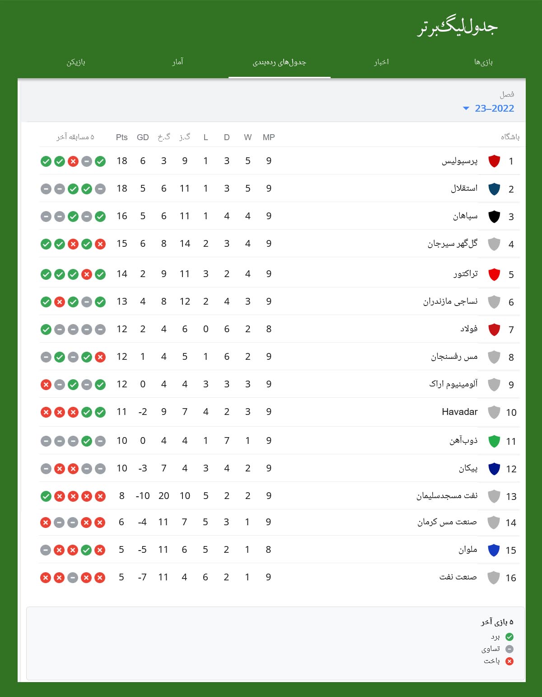
Task: Select the Pts column header
Action: tap(121, 137)
